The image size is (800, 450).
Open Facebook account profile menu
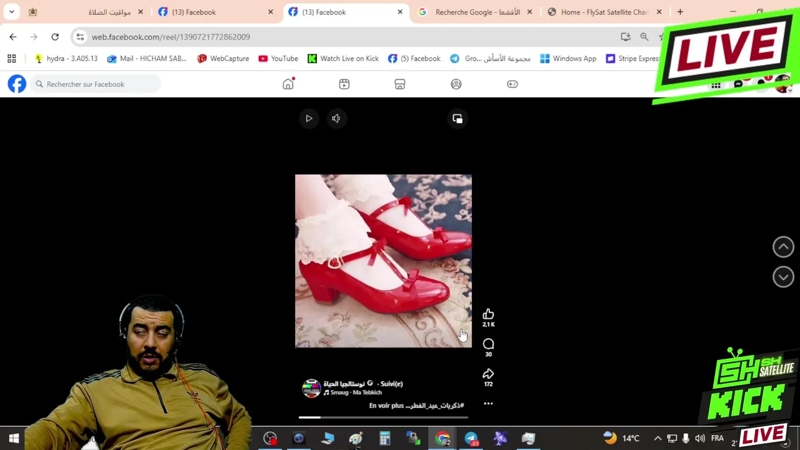coord(782,85)
